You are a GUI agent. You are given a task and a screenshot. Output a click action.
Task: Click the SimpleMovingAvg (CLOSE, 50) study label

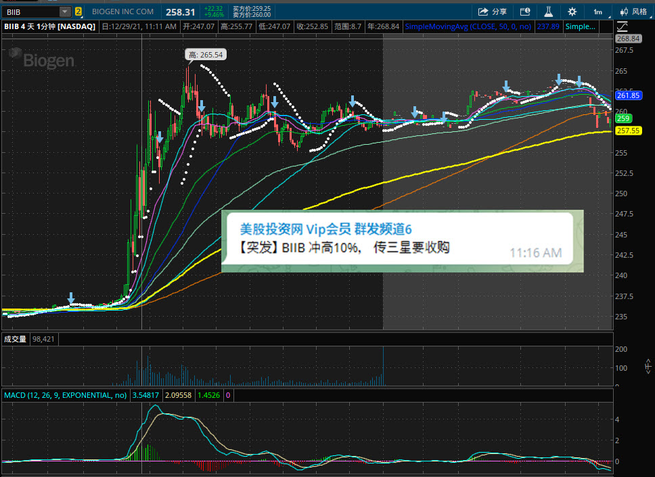pyautogui.click(x=468, y=27)
